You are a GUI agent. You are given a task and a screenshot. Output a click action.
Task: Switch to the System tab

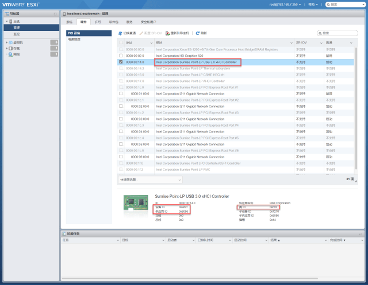tap(69, 22)
